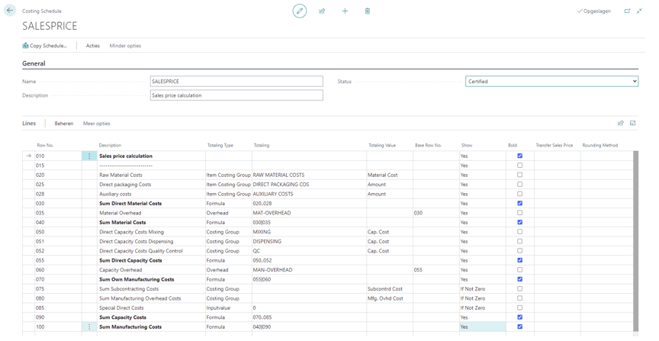Image resolution: width=659 pixels, height=341 pixels.
Task: Toggle Bold checkbox for Sum Material Costs
Action: 520,222
